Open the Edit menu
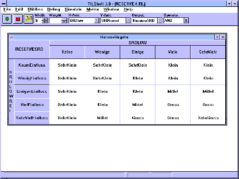The height and width of the screenshot is (179, 239). (x=19, y=9)
